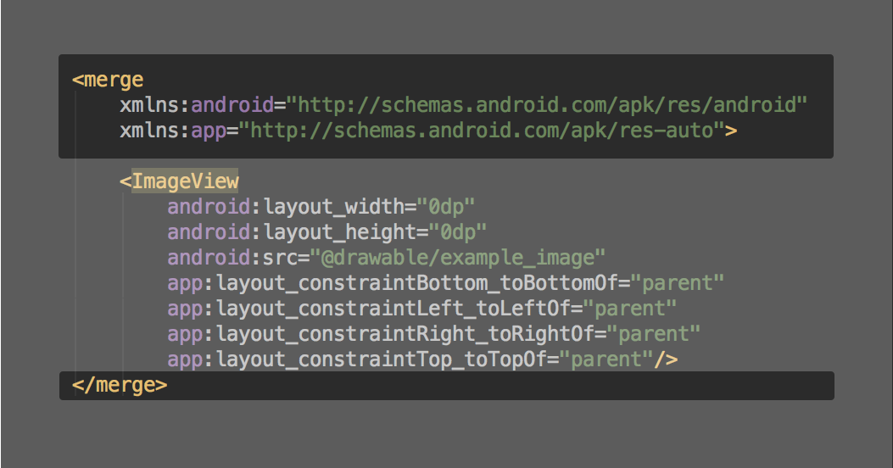Select the android:layout_width attribute

(286, 207)
